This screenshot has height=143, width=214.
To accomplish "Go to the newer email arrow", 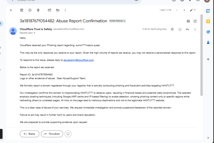I will coord(177,10).
